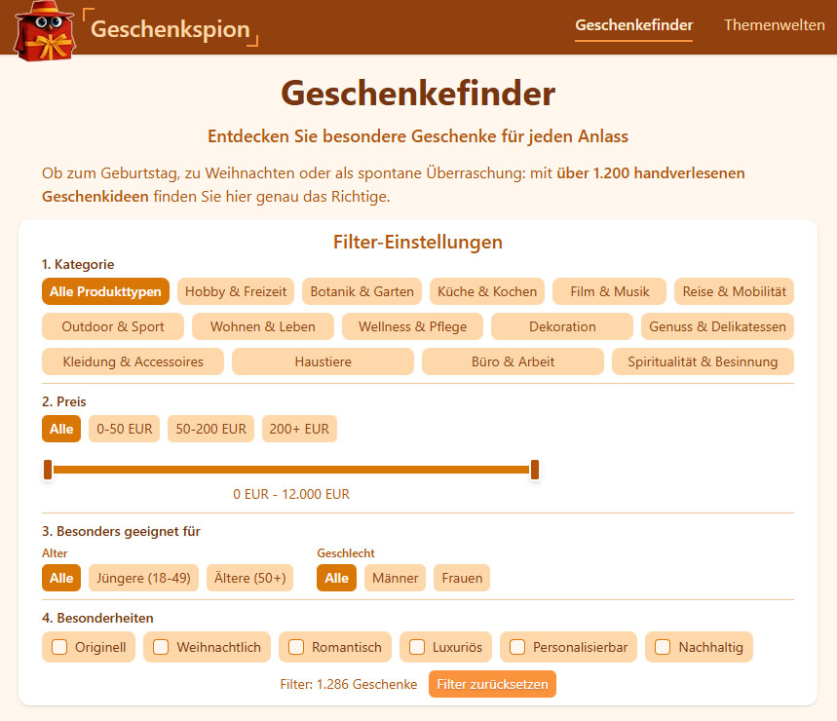The image size is (837, 721).
Task: Select the Jüngere (18-49) age group
Action: (x=144, y=578)
